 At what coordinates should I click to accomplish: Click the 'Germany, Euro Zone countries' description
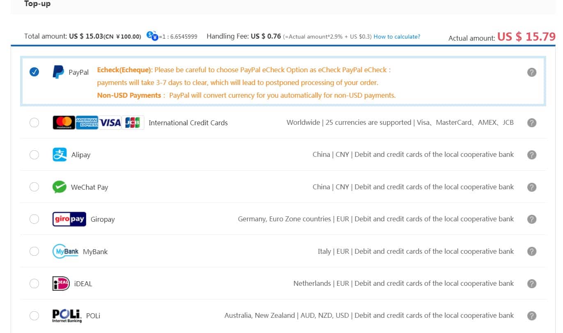coord(284,219)
